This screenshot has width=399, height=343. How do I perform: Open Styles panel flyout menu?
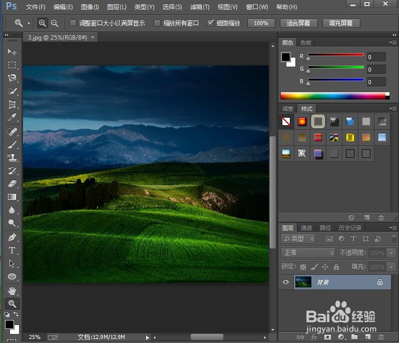pos(393,109)
